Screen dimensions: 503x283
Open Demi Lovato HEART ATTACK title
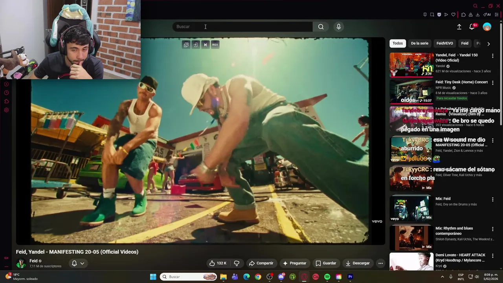pos(461,257)
